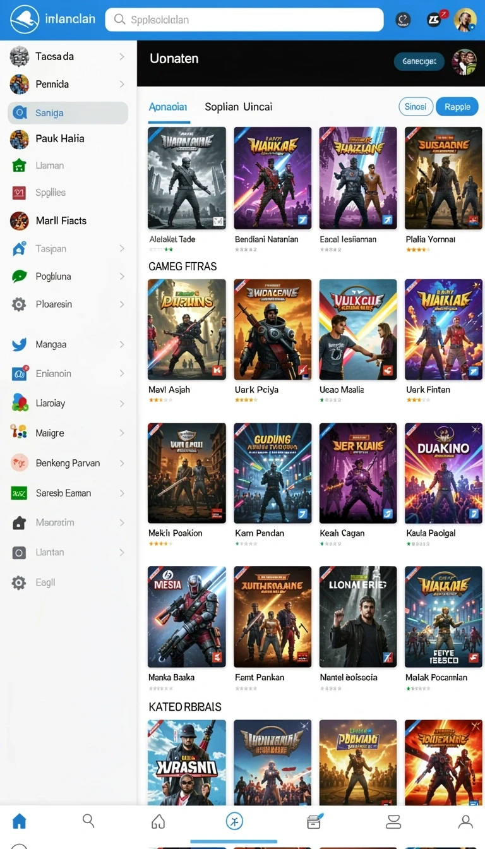Click the Maiigre icon
This screenshot has width=485, height=849.
tap(19, 432)
